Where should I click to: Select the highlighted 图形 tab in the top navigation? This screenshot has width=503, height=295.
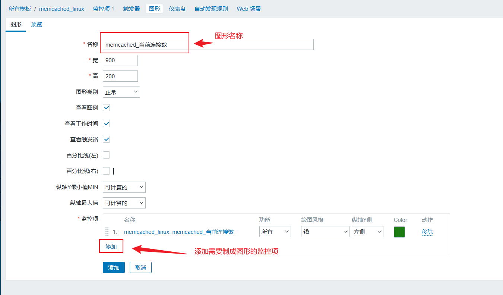[x=154, y=9]
